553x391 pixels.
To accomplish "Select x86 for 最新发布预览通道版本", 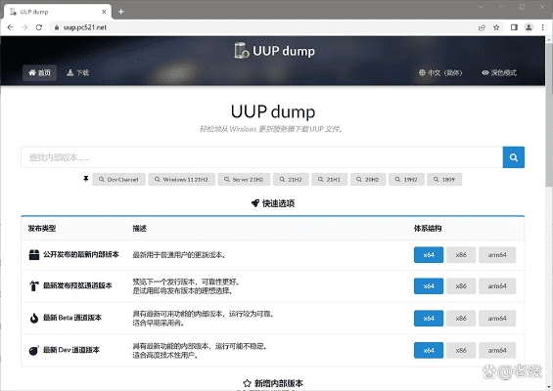I will pyautogui.click(x=461, y=286).
